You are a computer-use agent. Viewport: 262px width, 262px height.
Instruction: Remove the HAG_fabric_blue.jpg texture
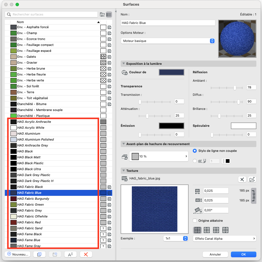tap(242, 179)
